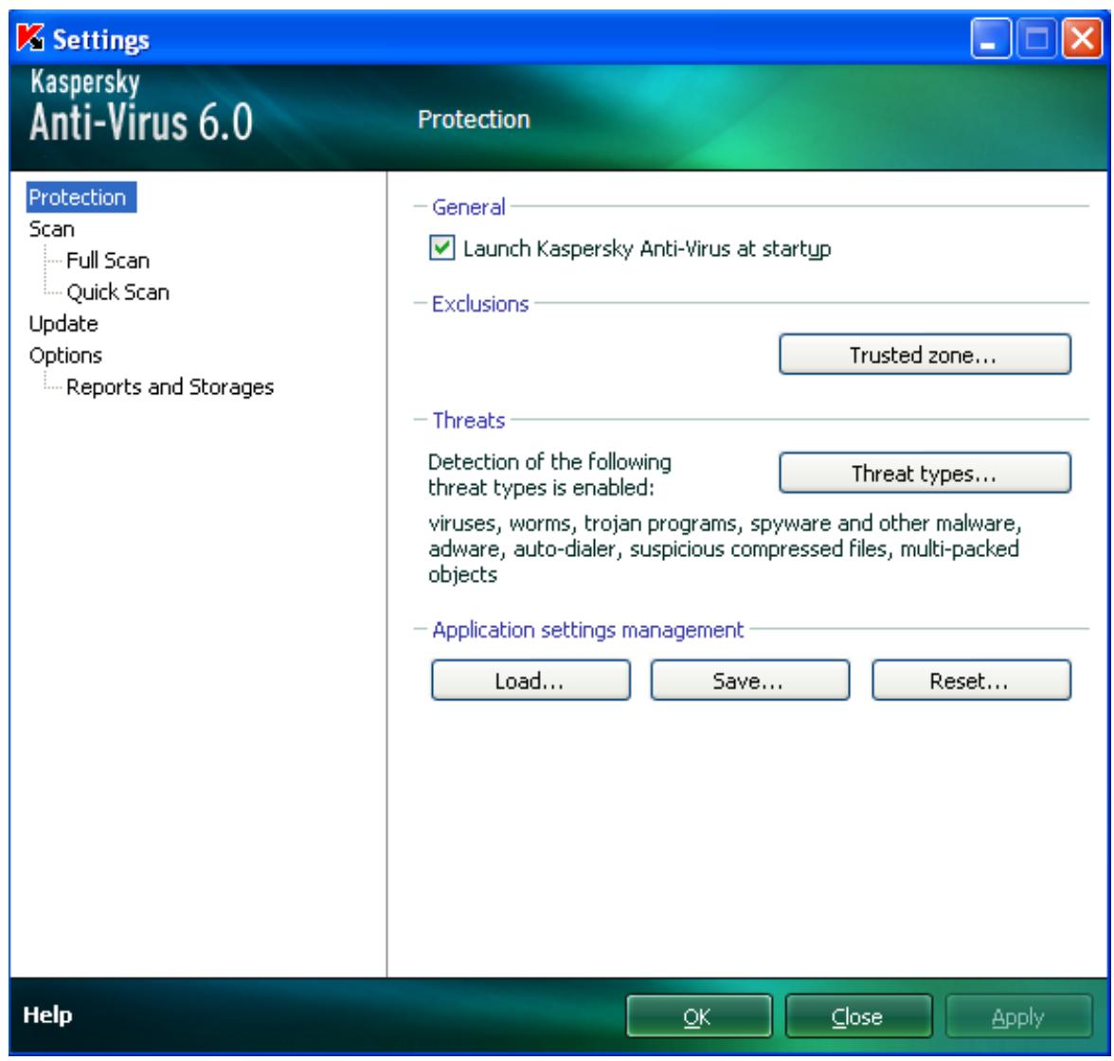Open the Help link

point(47,1015)
